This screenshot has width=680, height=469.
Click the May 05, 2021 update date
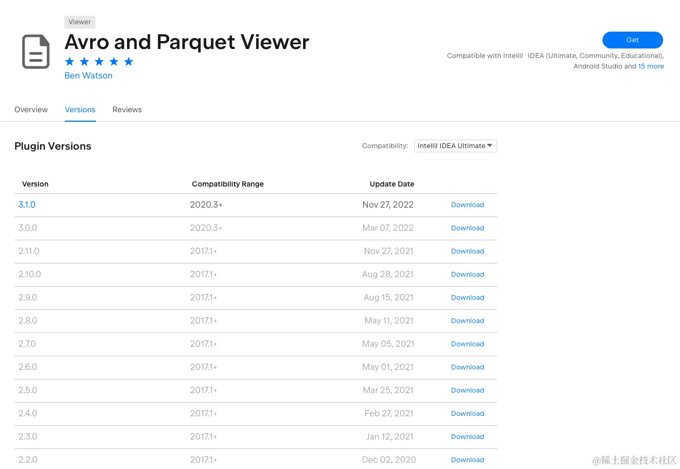tap(388, 344)
